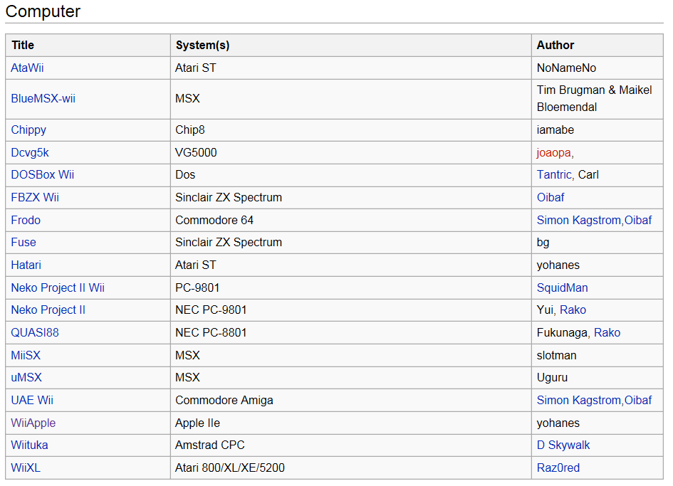Click Rako in the QUASI88 row
The image size is (673, 486).
coord(607,333)
